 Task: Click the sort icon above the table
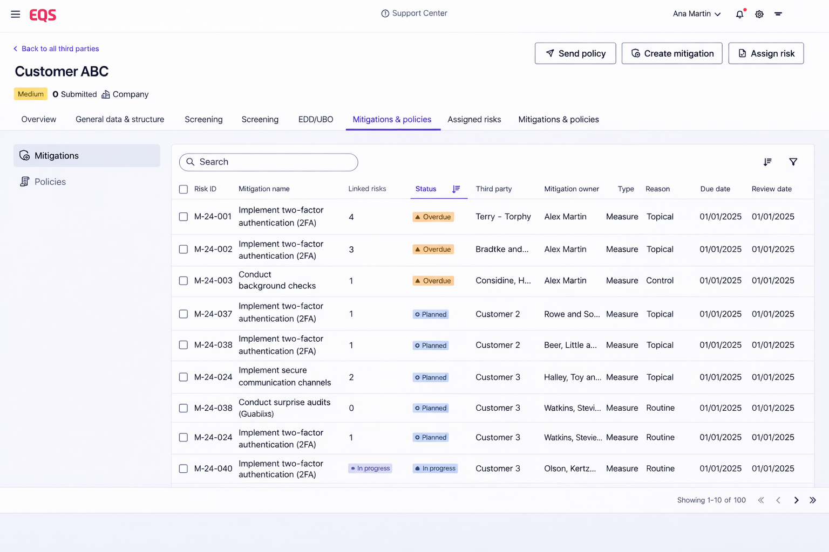coord(767,162)
